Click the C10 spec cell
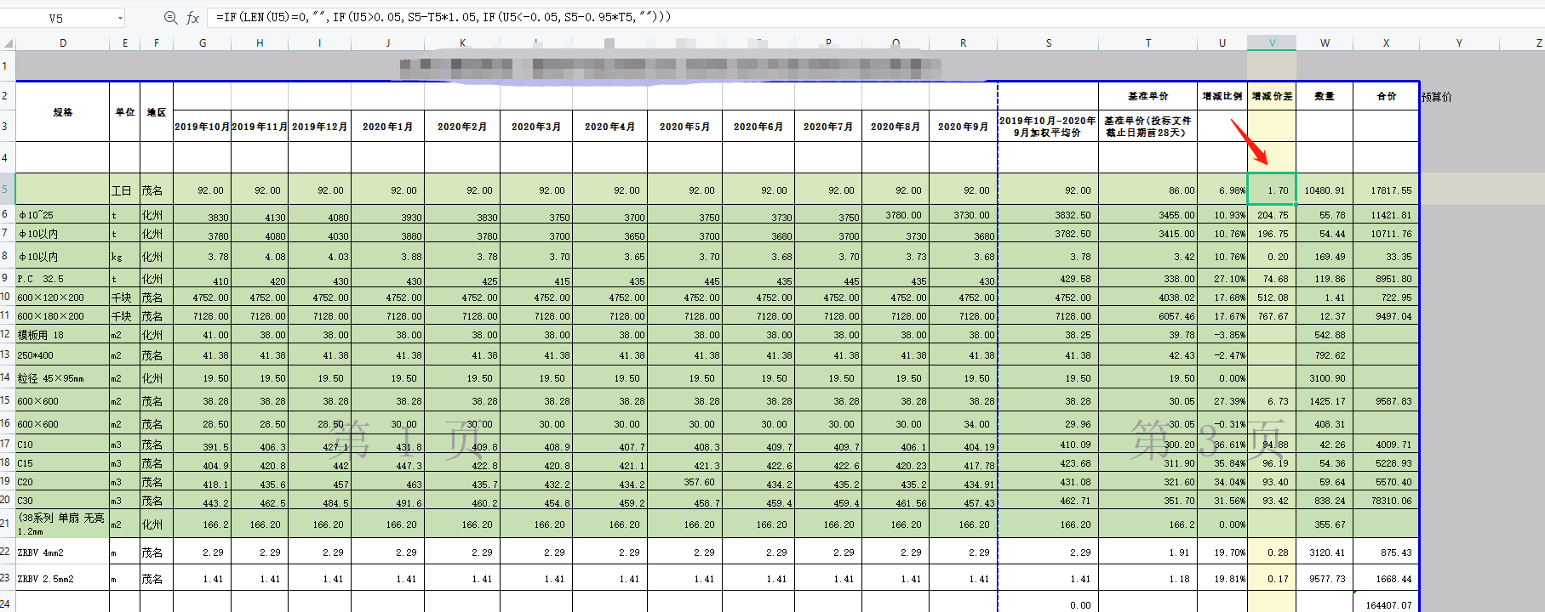The height and width of the screenshot is (612, 1545). point(63,444)
